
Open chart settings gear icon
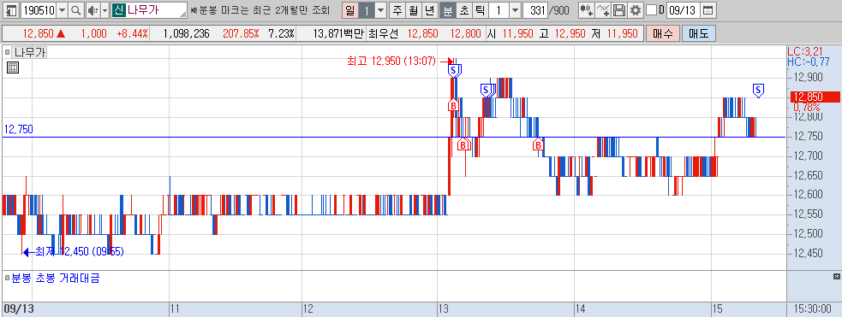coord(636,9)
